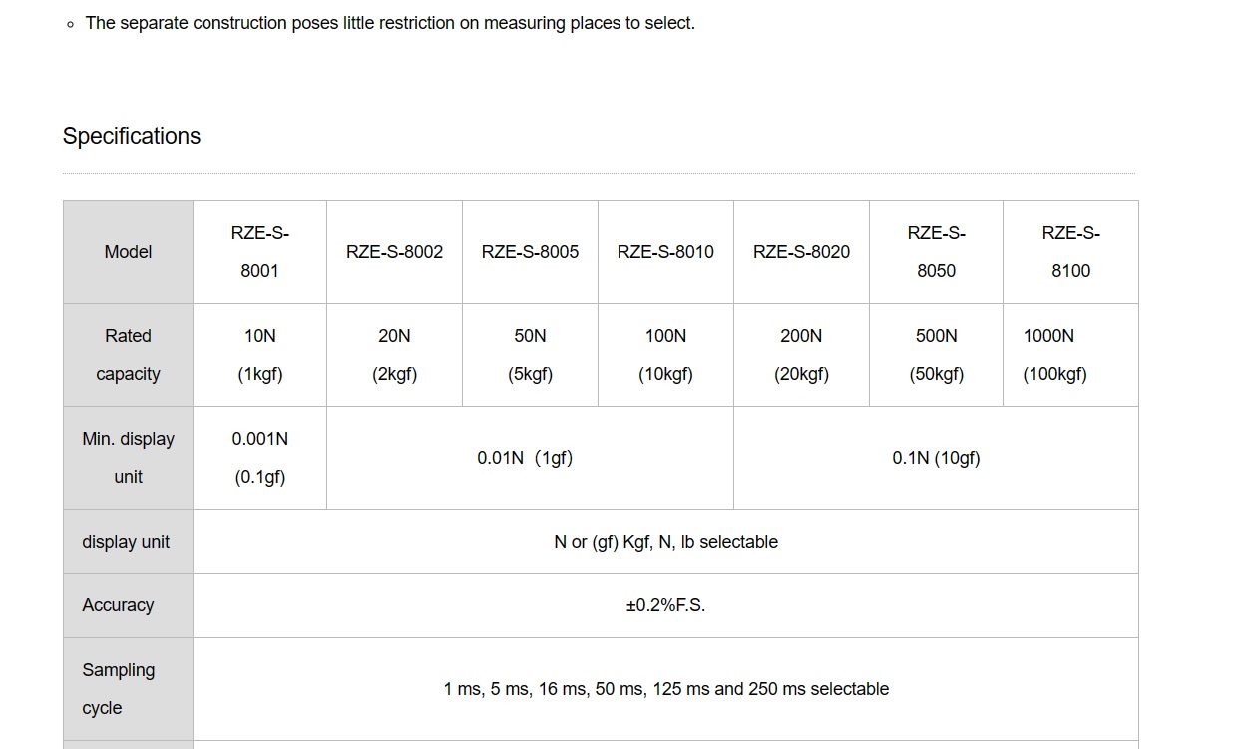Click the 0.01N (1gf) display unit cell

[x=525, y=458]
